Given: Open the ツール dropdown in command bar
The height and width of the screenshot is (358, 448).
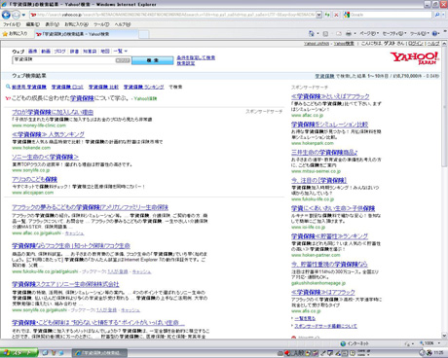Looking at the screenshot, I should 421,33.
